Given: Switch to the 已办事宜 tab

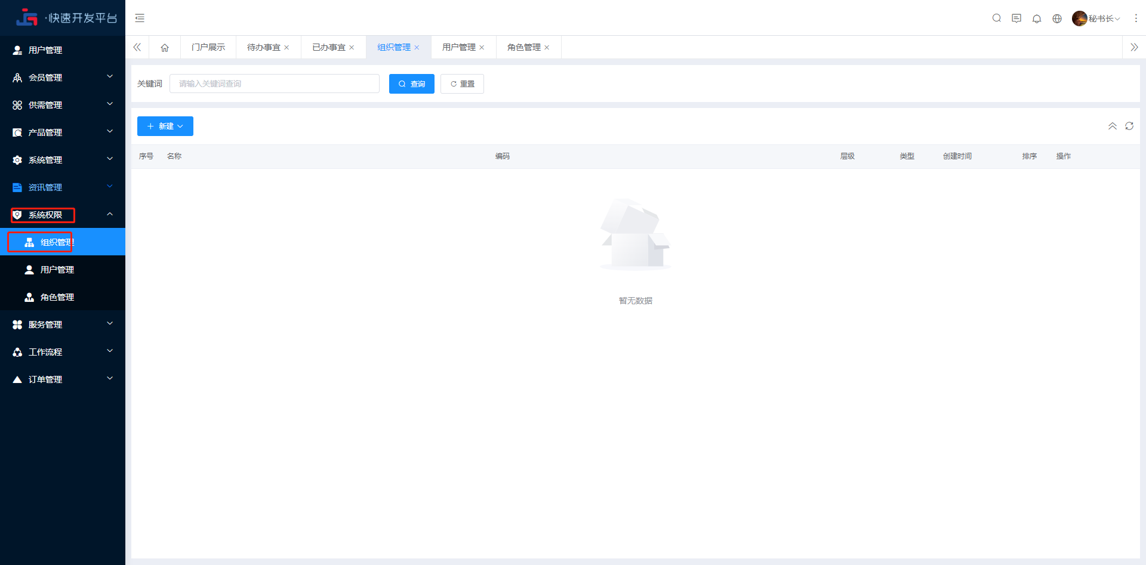Looking at the screenshot, I should (x=329, y=48).
